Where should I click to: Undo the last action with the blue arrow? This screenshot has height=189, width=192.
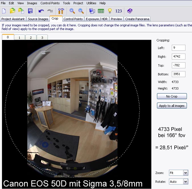click(x=41, y=11)
